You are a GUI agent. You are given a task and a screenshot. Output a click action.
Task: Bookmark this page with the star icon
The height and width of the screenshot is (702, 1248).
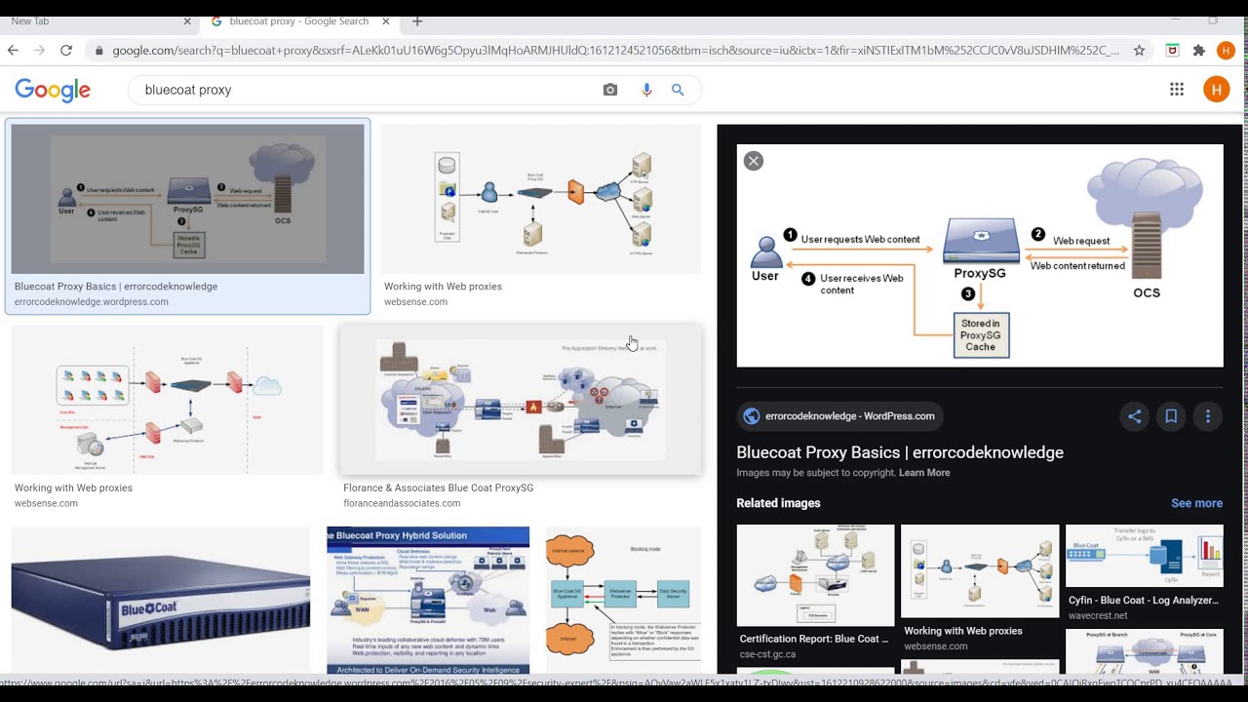coord(1139,50)
